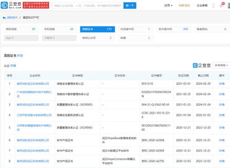Select 润云HopeContainer容器云平台软件 certificate name
This screenshot has height=168, width=230.
click(x=118, y=161)
